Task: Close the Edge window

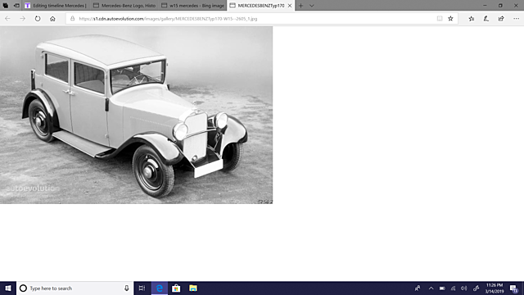Action: pyautogui.click(x=516, y=6)
